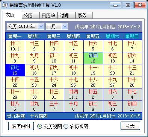Open the 日历牌 tab
The width and height of the screenshot is (148, 137).
[x=48, y=15]
